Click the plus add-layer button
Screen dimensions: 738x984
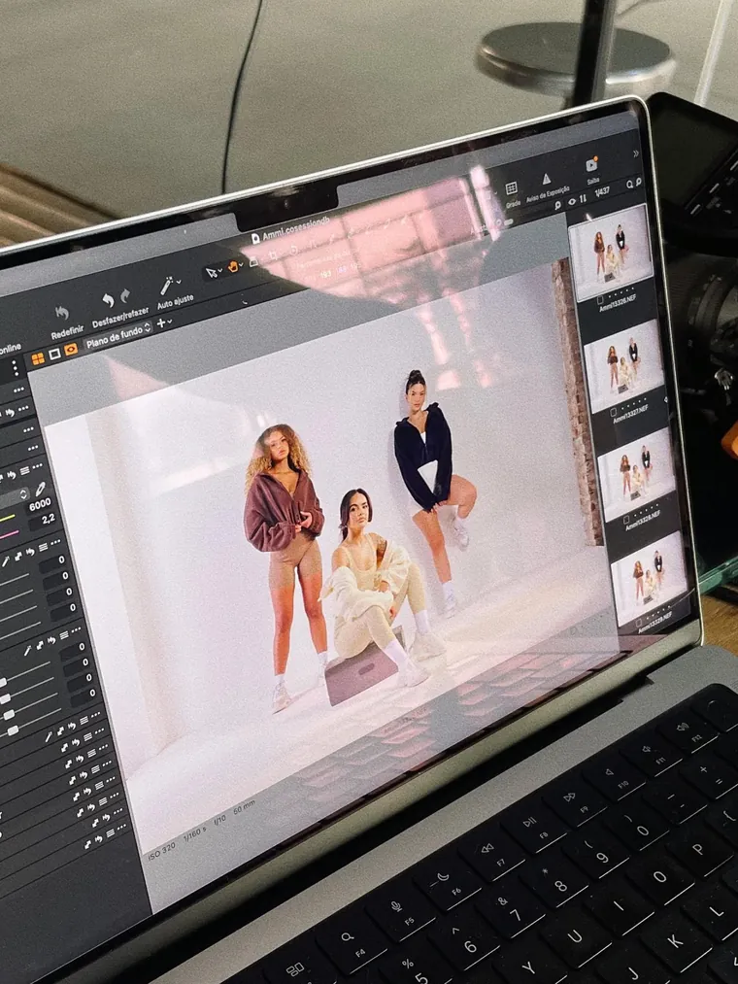pyautogui.click(x=161, y=323)
